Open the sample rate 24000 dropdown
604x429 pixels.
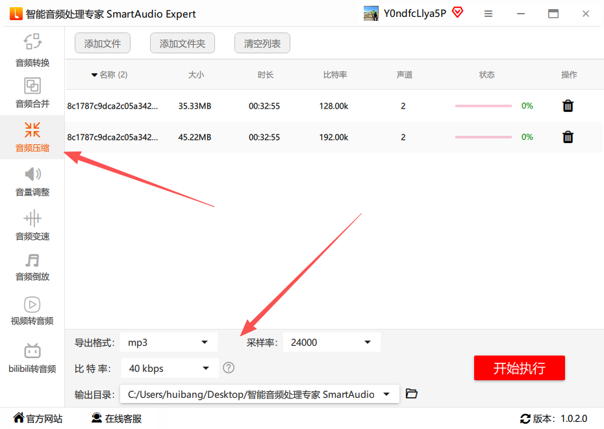331,342
